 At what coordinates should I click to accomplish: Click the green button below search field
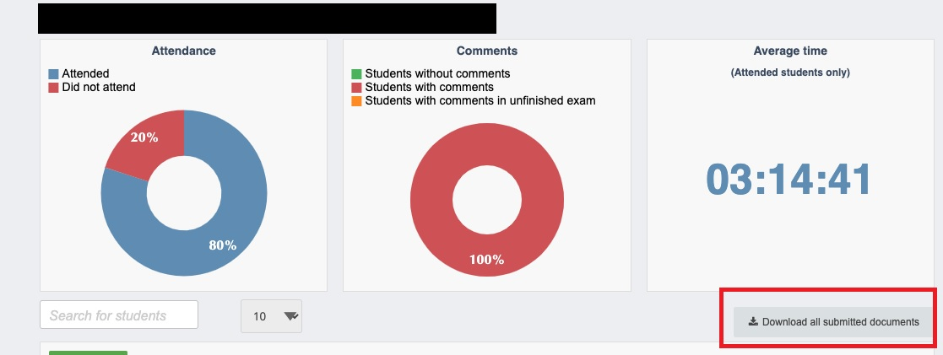click(x=88, y=352)
